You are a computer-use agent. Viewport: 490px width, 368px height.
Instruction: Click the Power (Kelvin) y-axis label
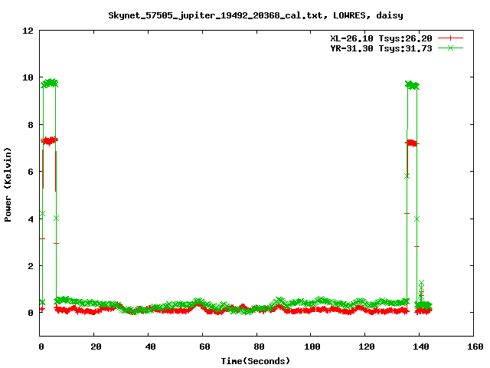click(x=8, y=185)
